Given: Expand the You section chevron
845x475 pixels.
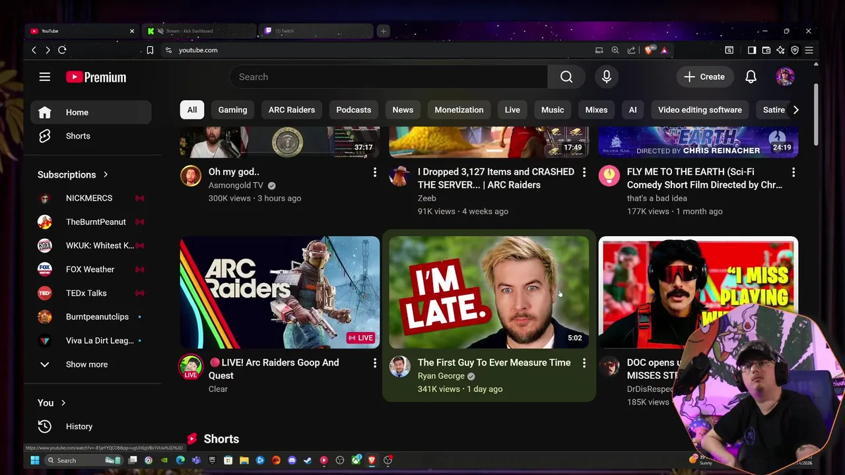Looking at the screenshot, I should (63, 403).
